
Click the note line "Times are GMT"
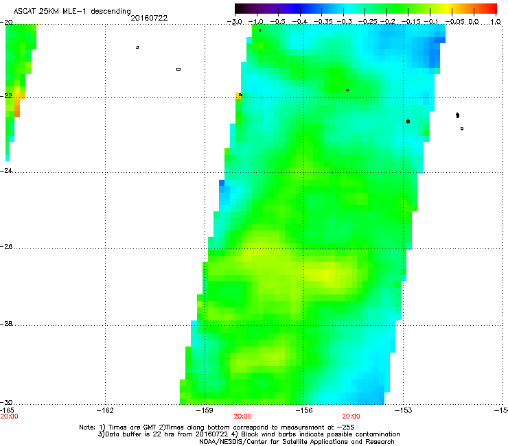(x=216, y=427)
